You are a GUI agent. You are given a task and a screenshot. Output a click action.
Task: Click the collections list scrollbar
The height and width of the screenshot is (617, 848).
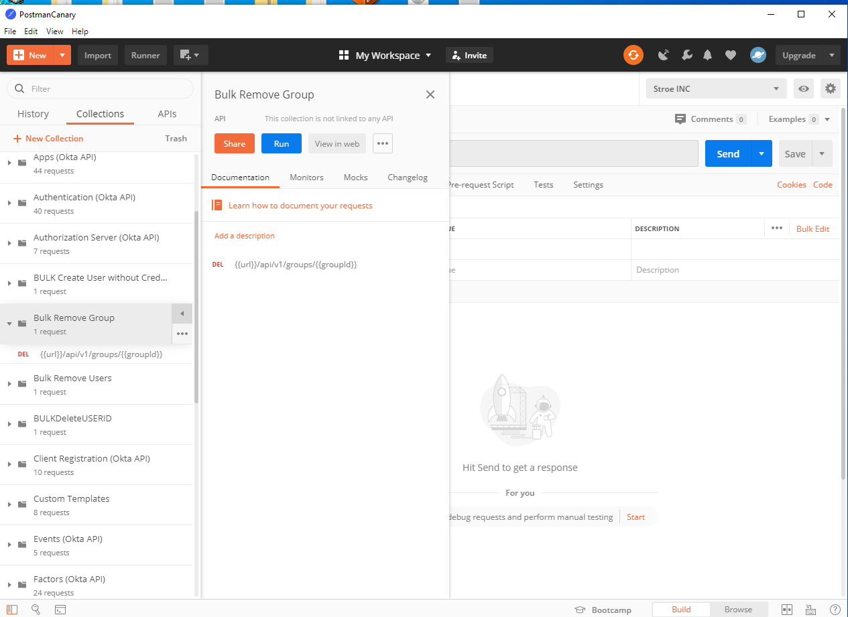point(196,308)
